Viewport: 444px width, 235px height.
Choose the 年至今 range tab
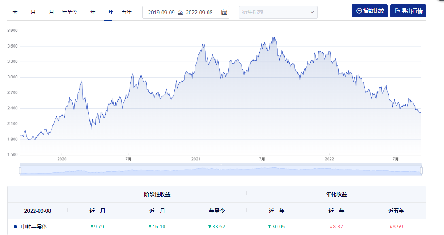(69, 12)
